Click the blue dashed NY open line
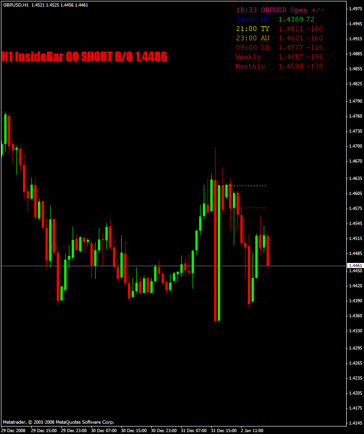The width and height of the screenshot is (364, 434). tap(260, 301)
